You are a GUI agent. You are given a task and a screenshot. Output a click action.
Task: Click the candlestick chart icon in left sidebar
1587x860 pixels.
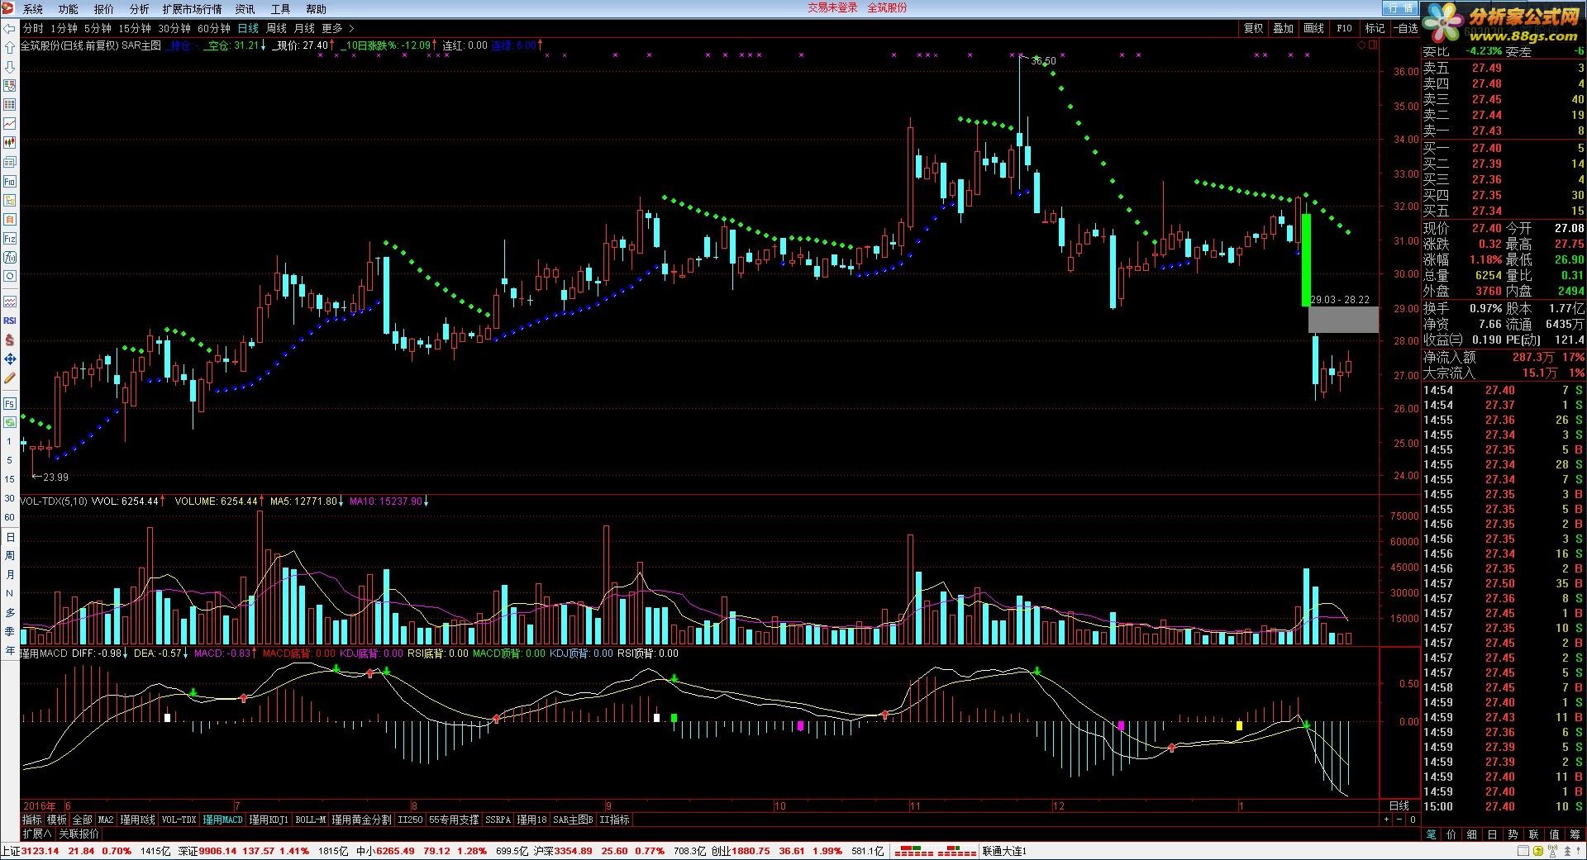click(x=10, y=143)
